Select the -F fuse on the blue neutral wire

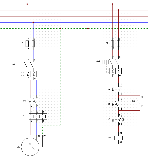33,44
